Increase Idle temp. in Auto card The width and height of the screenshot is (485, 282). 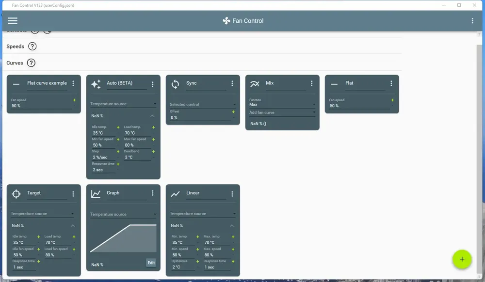(118, 127)
